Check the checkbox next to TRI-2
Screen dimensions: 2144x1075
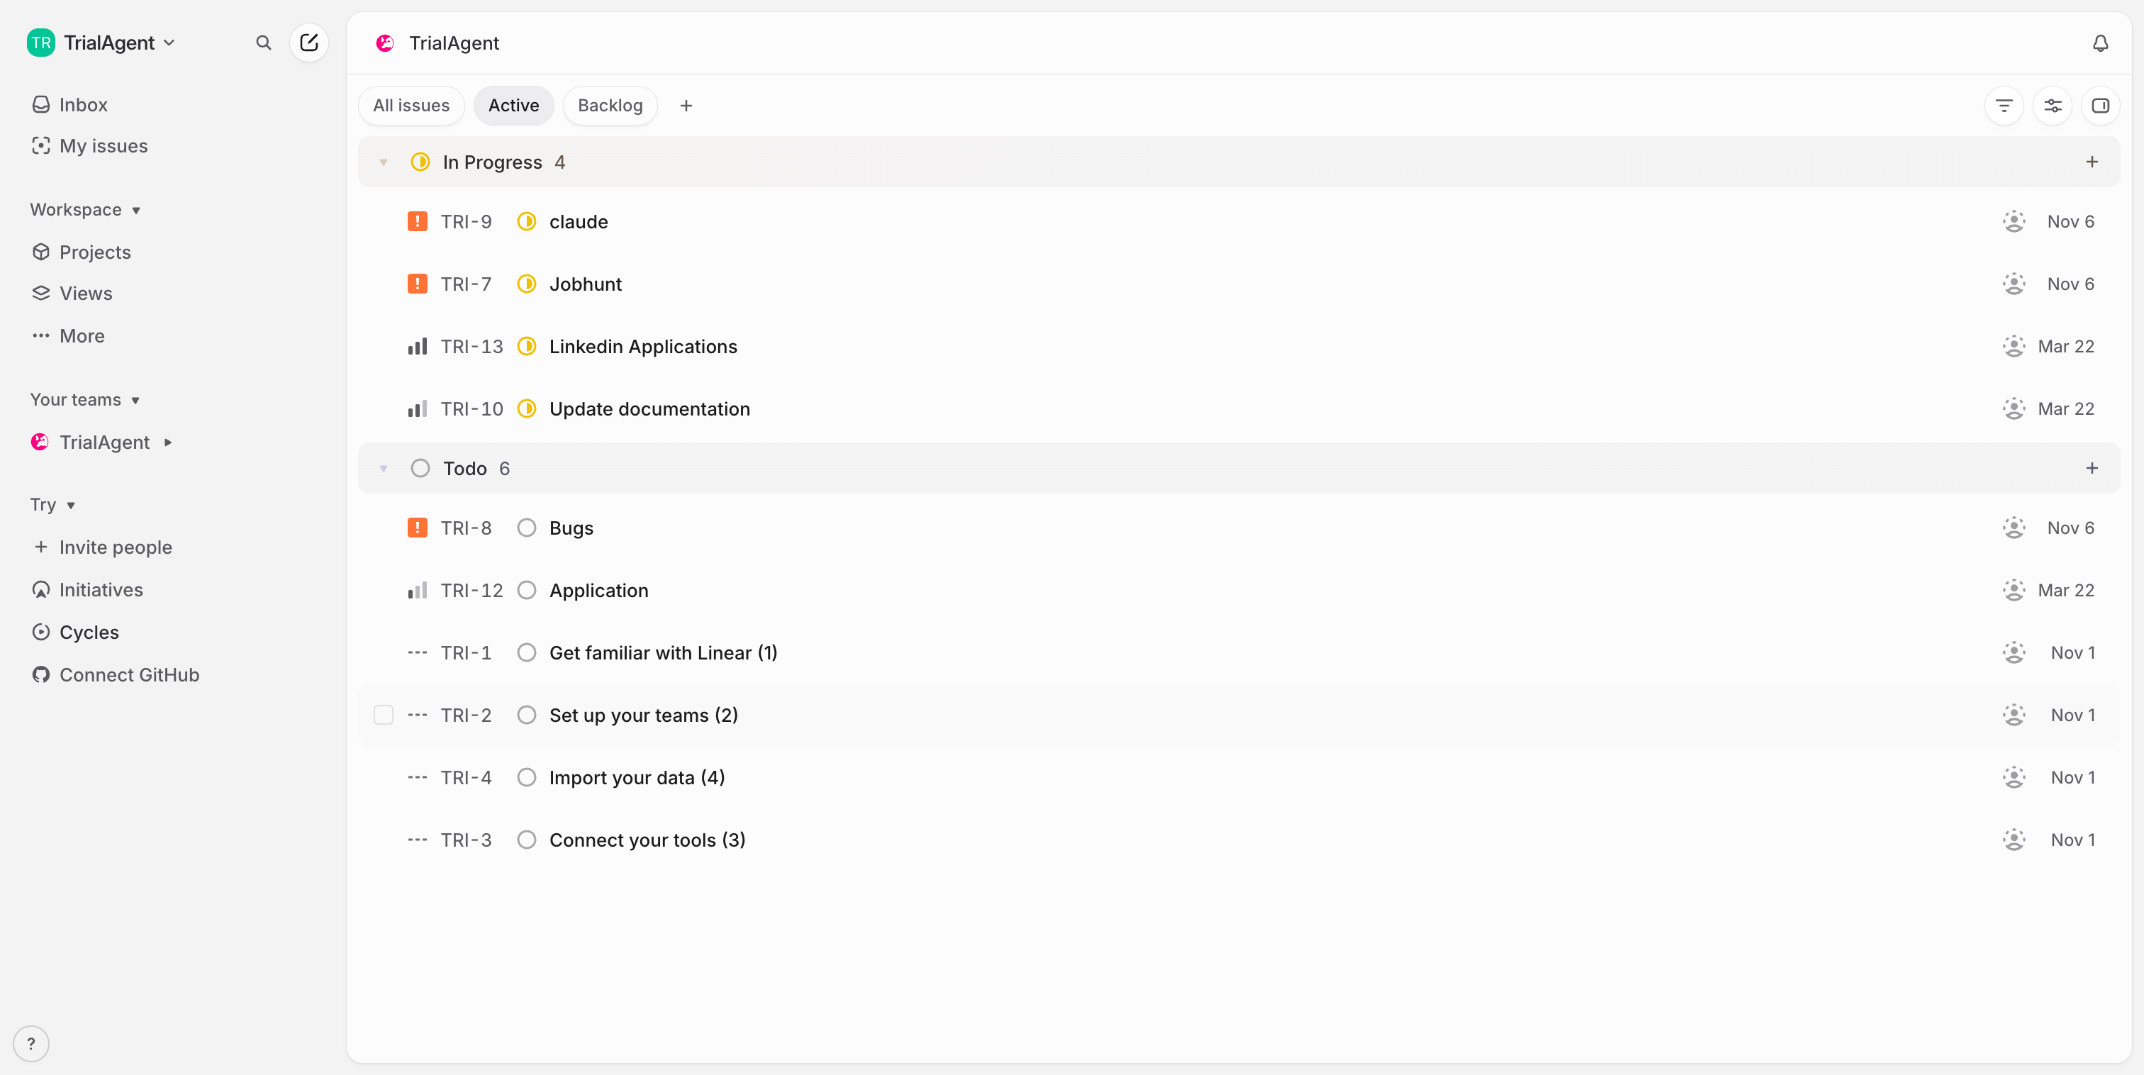click(383, 715)
